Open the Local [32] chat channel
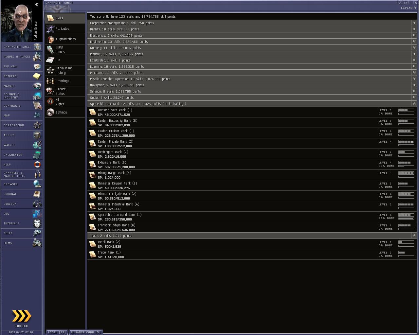 point(57,332)
